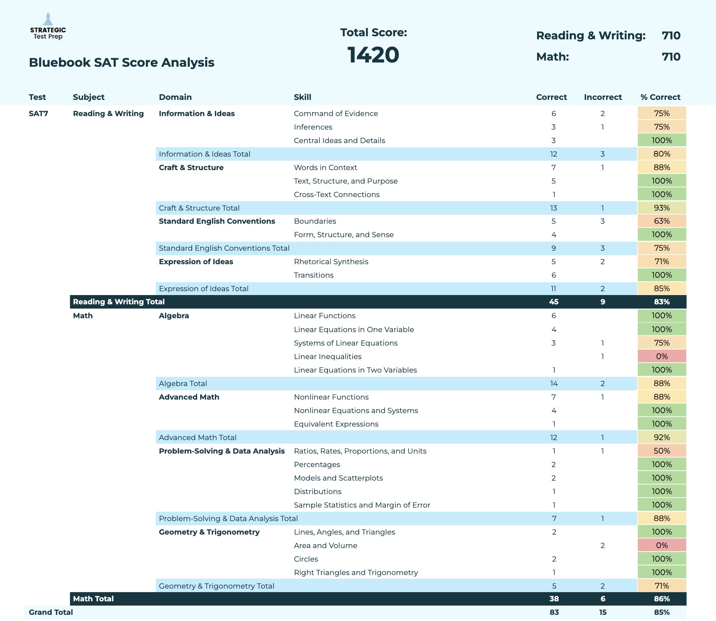
Task: Click the 50% cell for Ratios, Rates
Action: click(x=662, y=451)
